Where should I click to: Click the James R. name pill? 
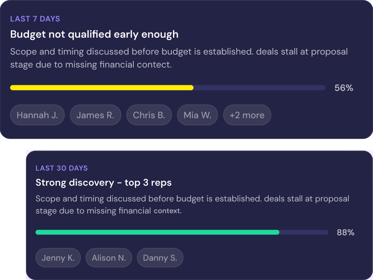(x=95, y=115)
